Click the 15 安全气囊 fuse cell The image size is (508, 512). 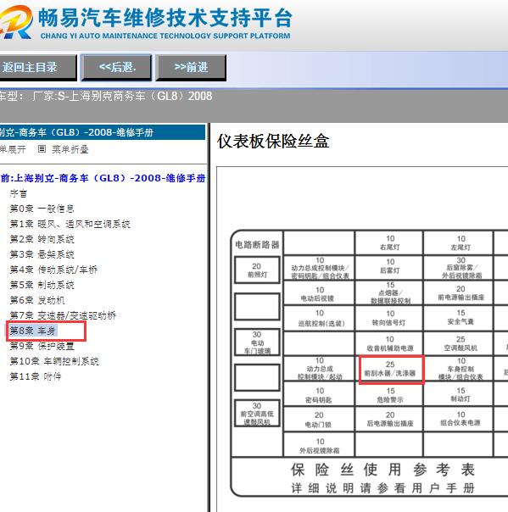tap(460, 318)
